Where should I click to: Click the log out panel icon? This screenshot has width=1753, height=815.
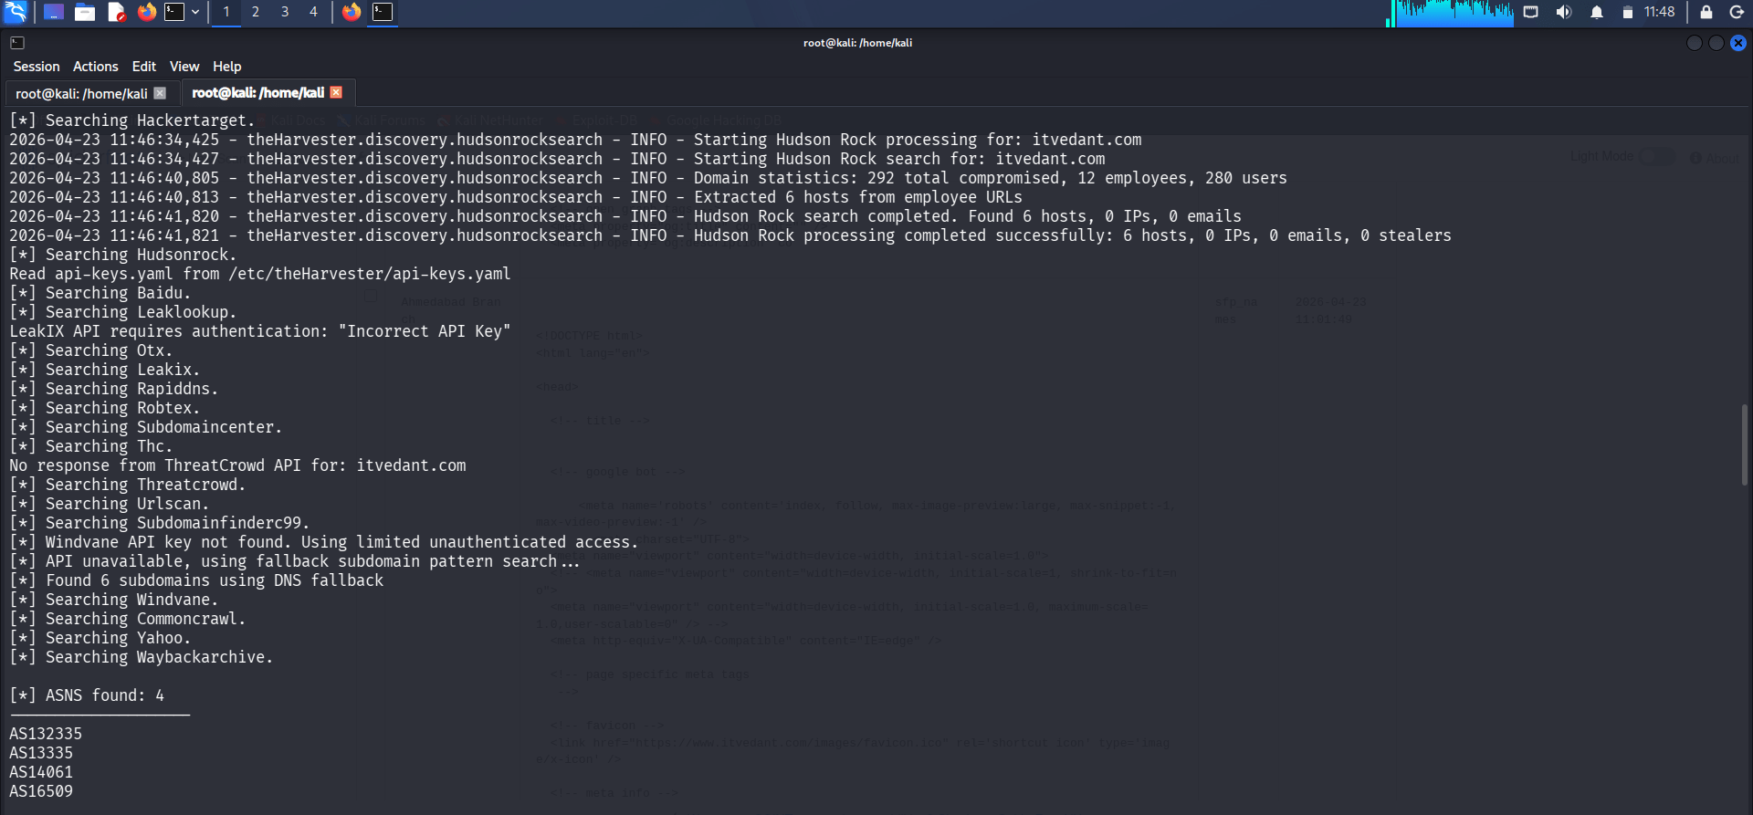(1737, 12)
